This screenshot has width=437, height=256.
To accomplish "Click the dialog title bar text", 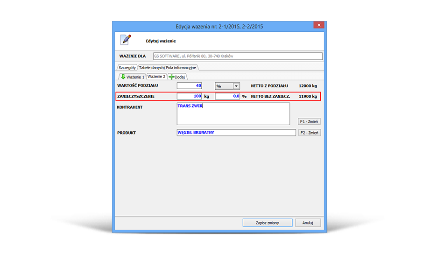I will tap(218, 27).
